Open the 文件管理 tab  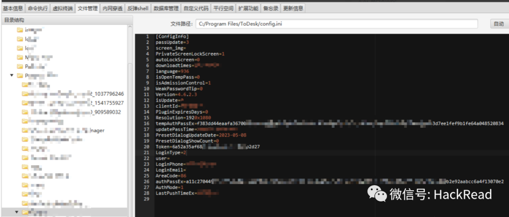pos(88,8)
